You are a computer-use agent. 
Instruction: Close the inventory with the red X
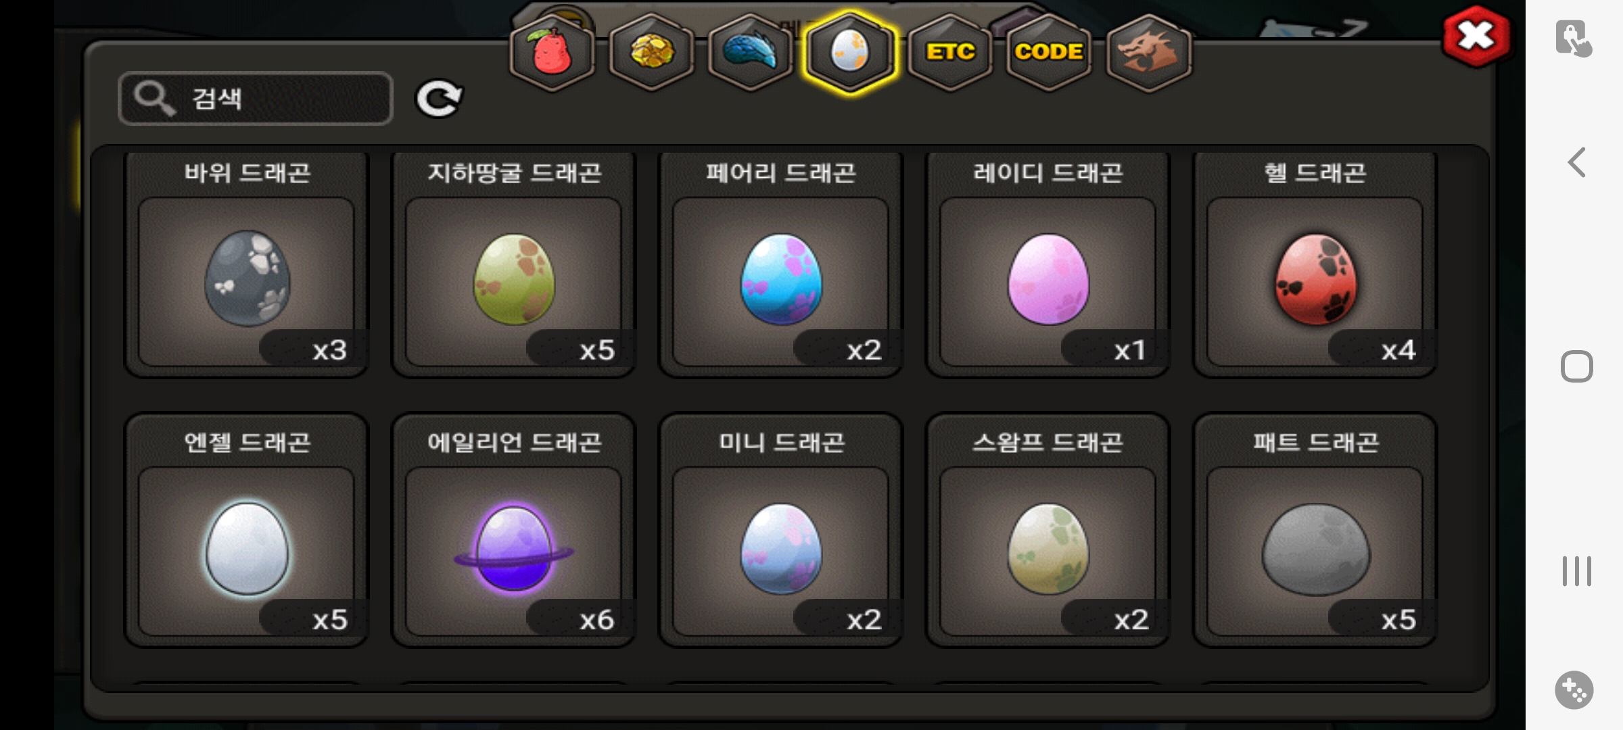coord(1476,36)
